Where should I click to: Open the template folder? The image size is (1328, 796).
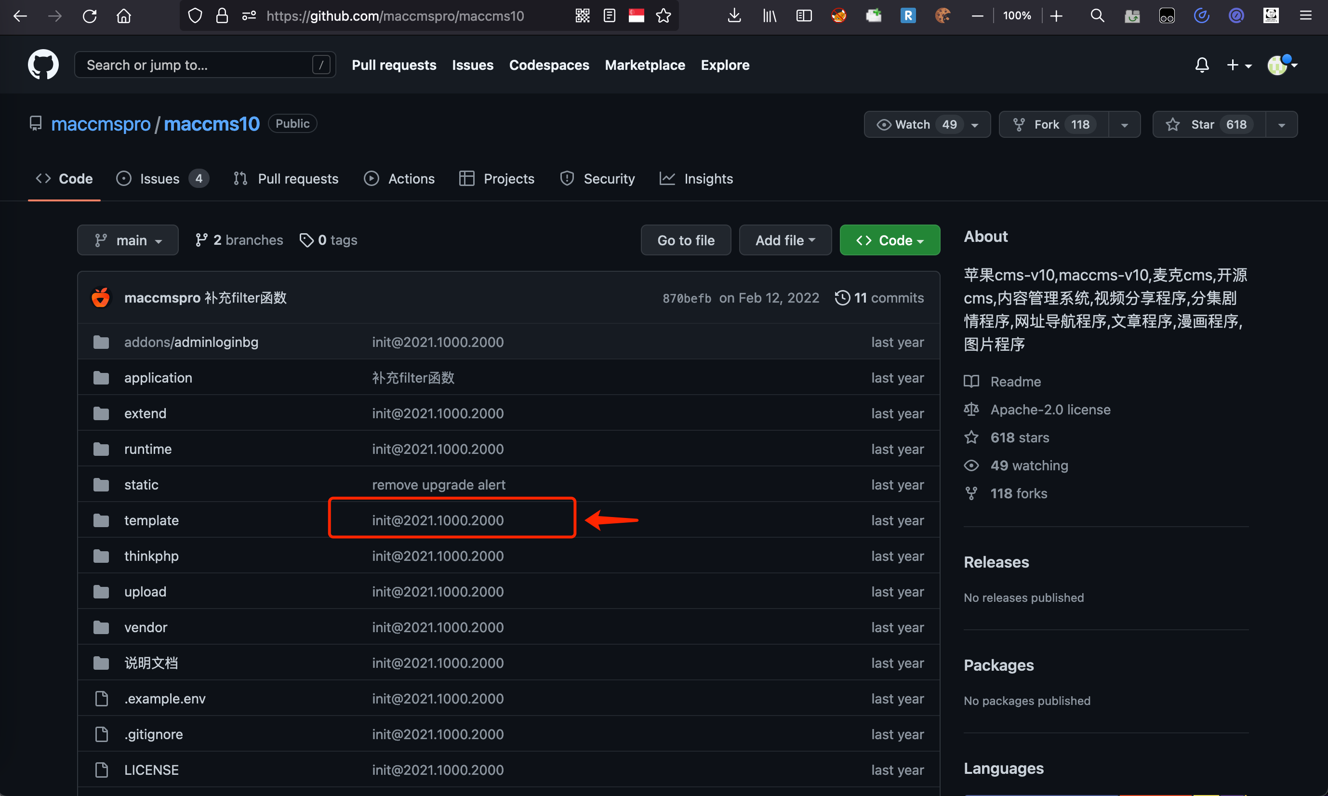point(151,520)
